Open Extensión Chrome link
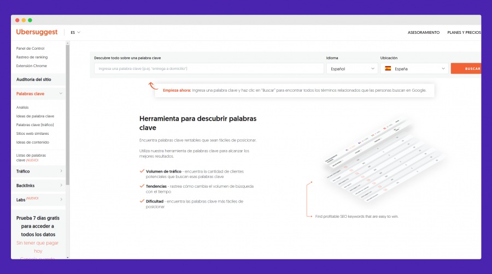The height and width of the screenshot is (274, 492). pyautogui.click(x=31, y=65)
